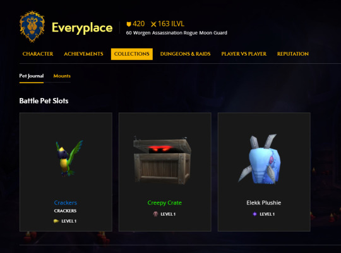Click the Crackers pet name link
This screenshot has width=341, height=253.
click(66, 202)
